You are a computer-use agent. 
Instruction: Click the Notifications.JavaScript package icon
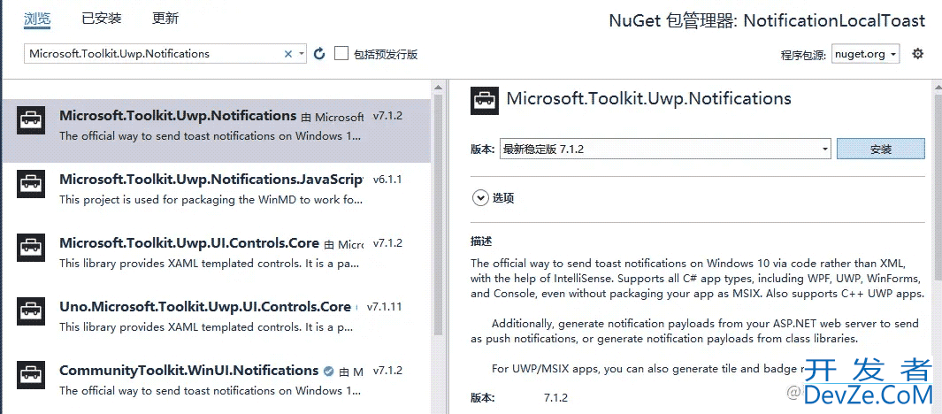(31, 184)
